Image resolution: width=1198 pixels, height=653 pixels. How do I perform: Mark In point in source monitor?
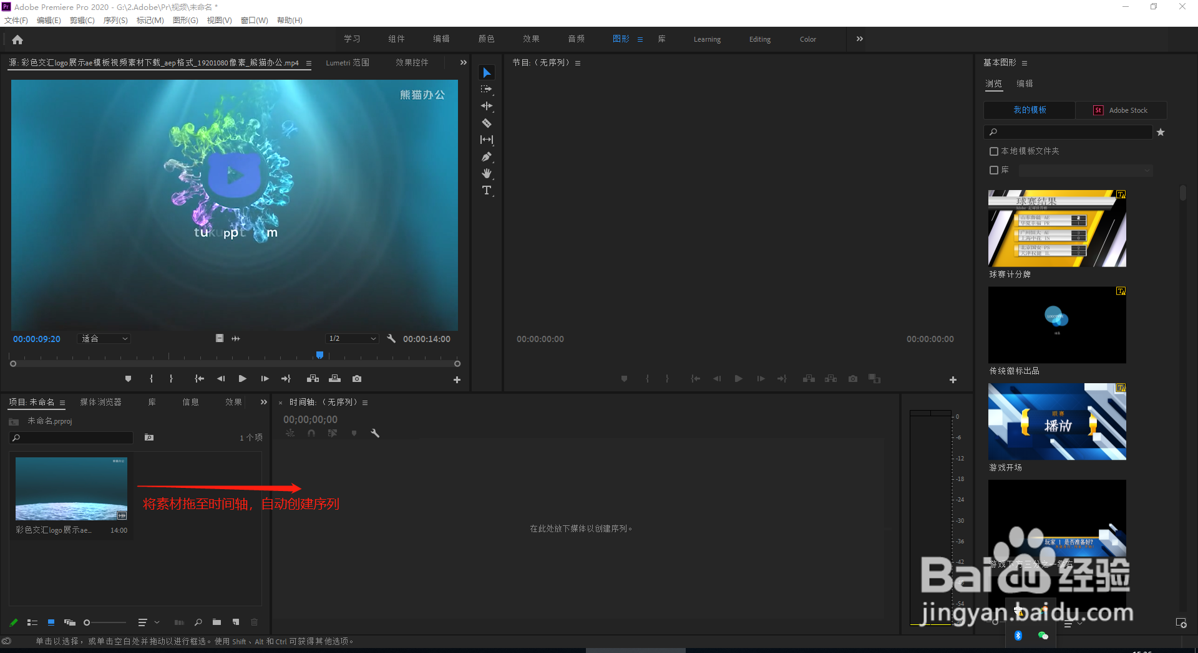tap(151, 379)
